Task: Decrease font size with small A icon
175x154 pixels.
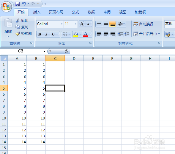Action: pos(89,24)
